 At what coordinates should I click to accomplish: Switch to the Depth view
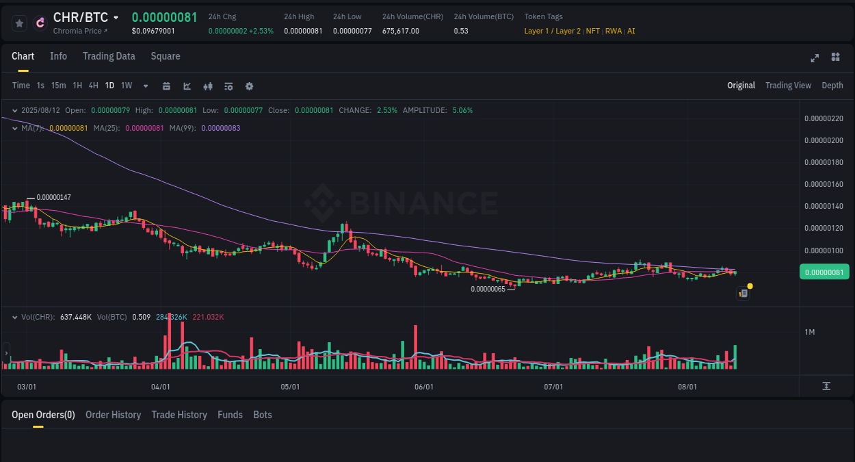(832, 86)
